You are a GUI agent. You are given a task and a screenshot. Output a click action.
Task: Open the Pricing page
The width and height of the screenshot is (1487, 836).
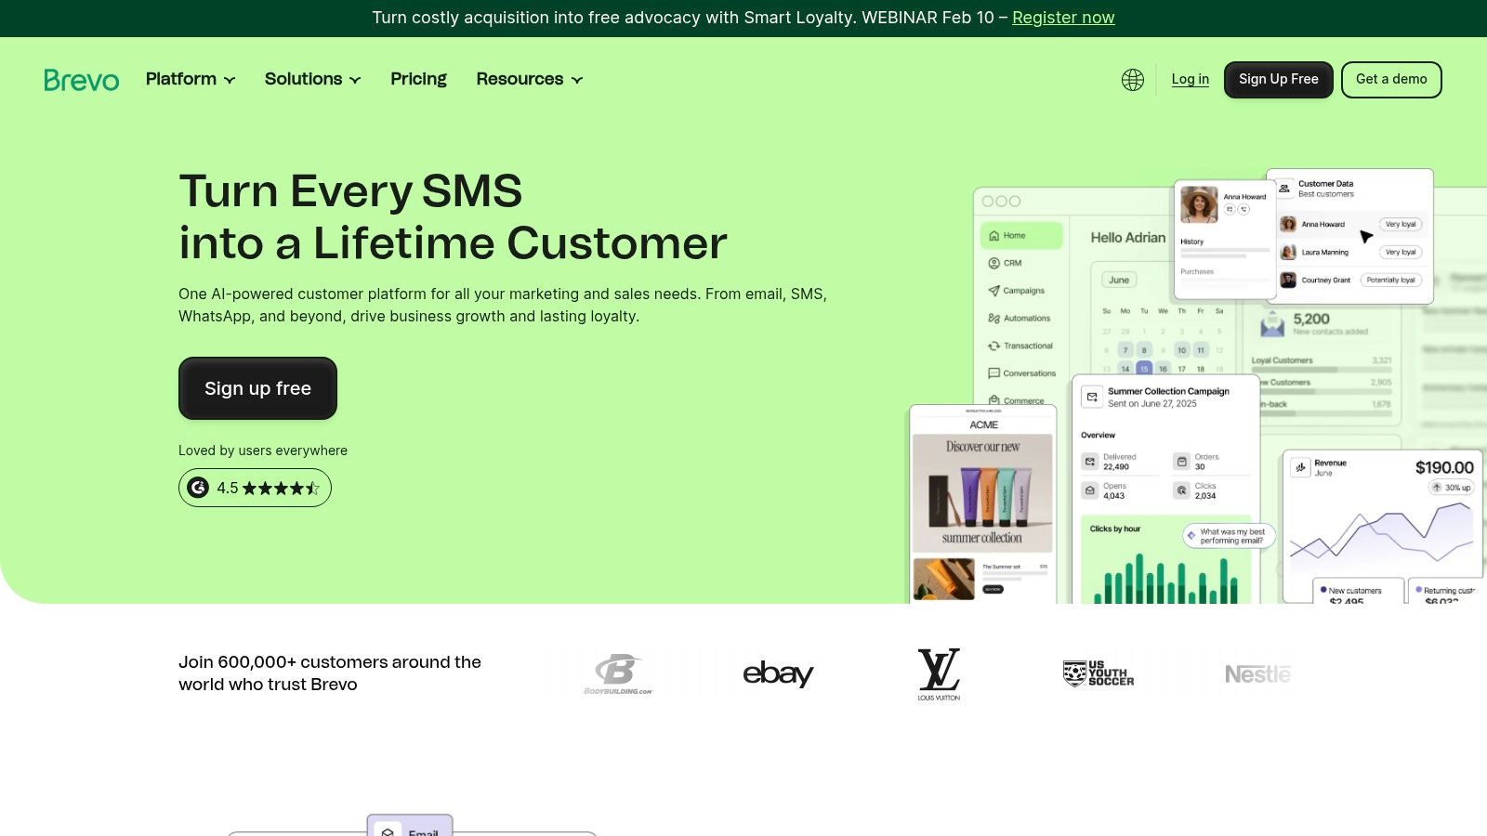pyautogui.click(x=418, y=79)
